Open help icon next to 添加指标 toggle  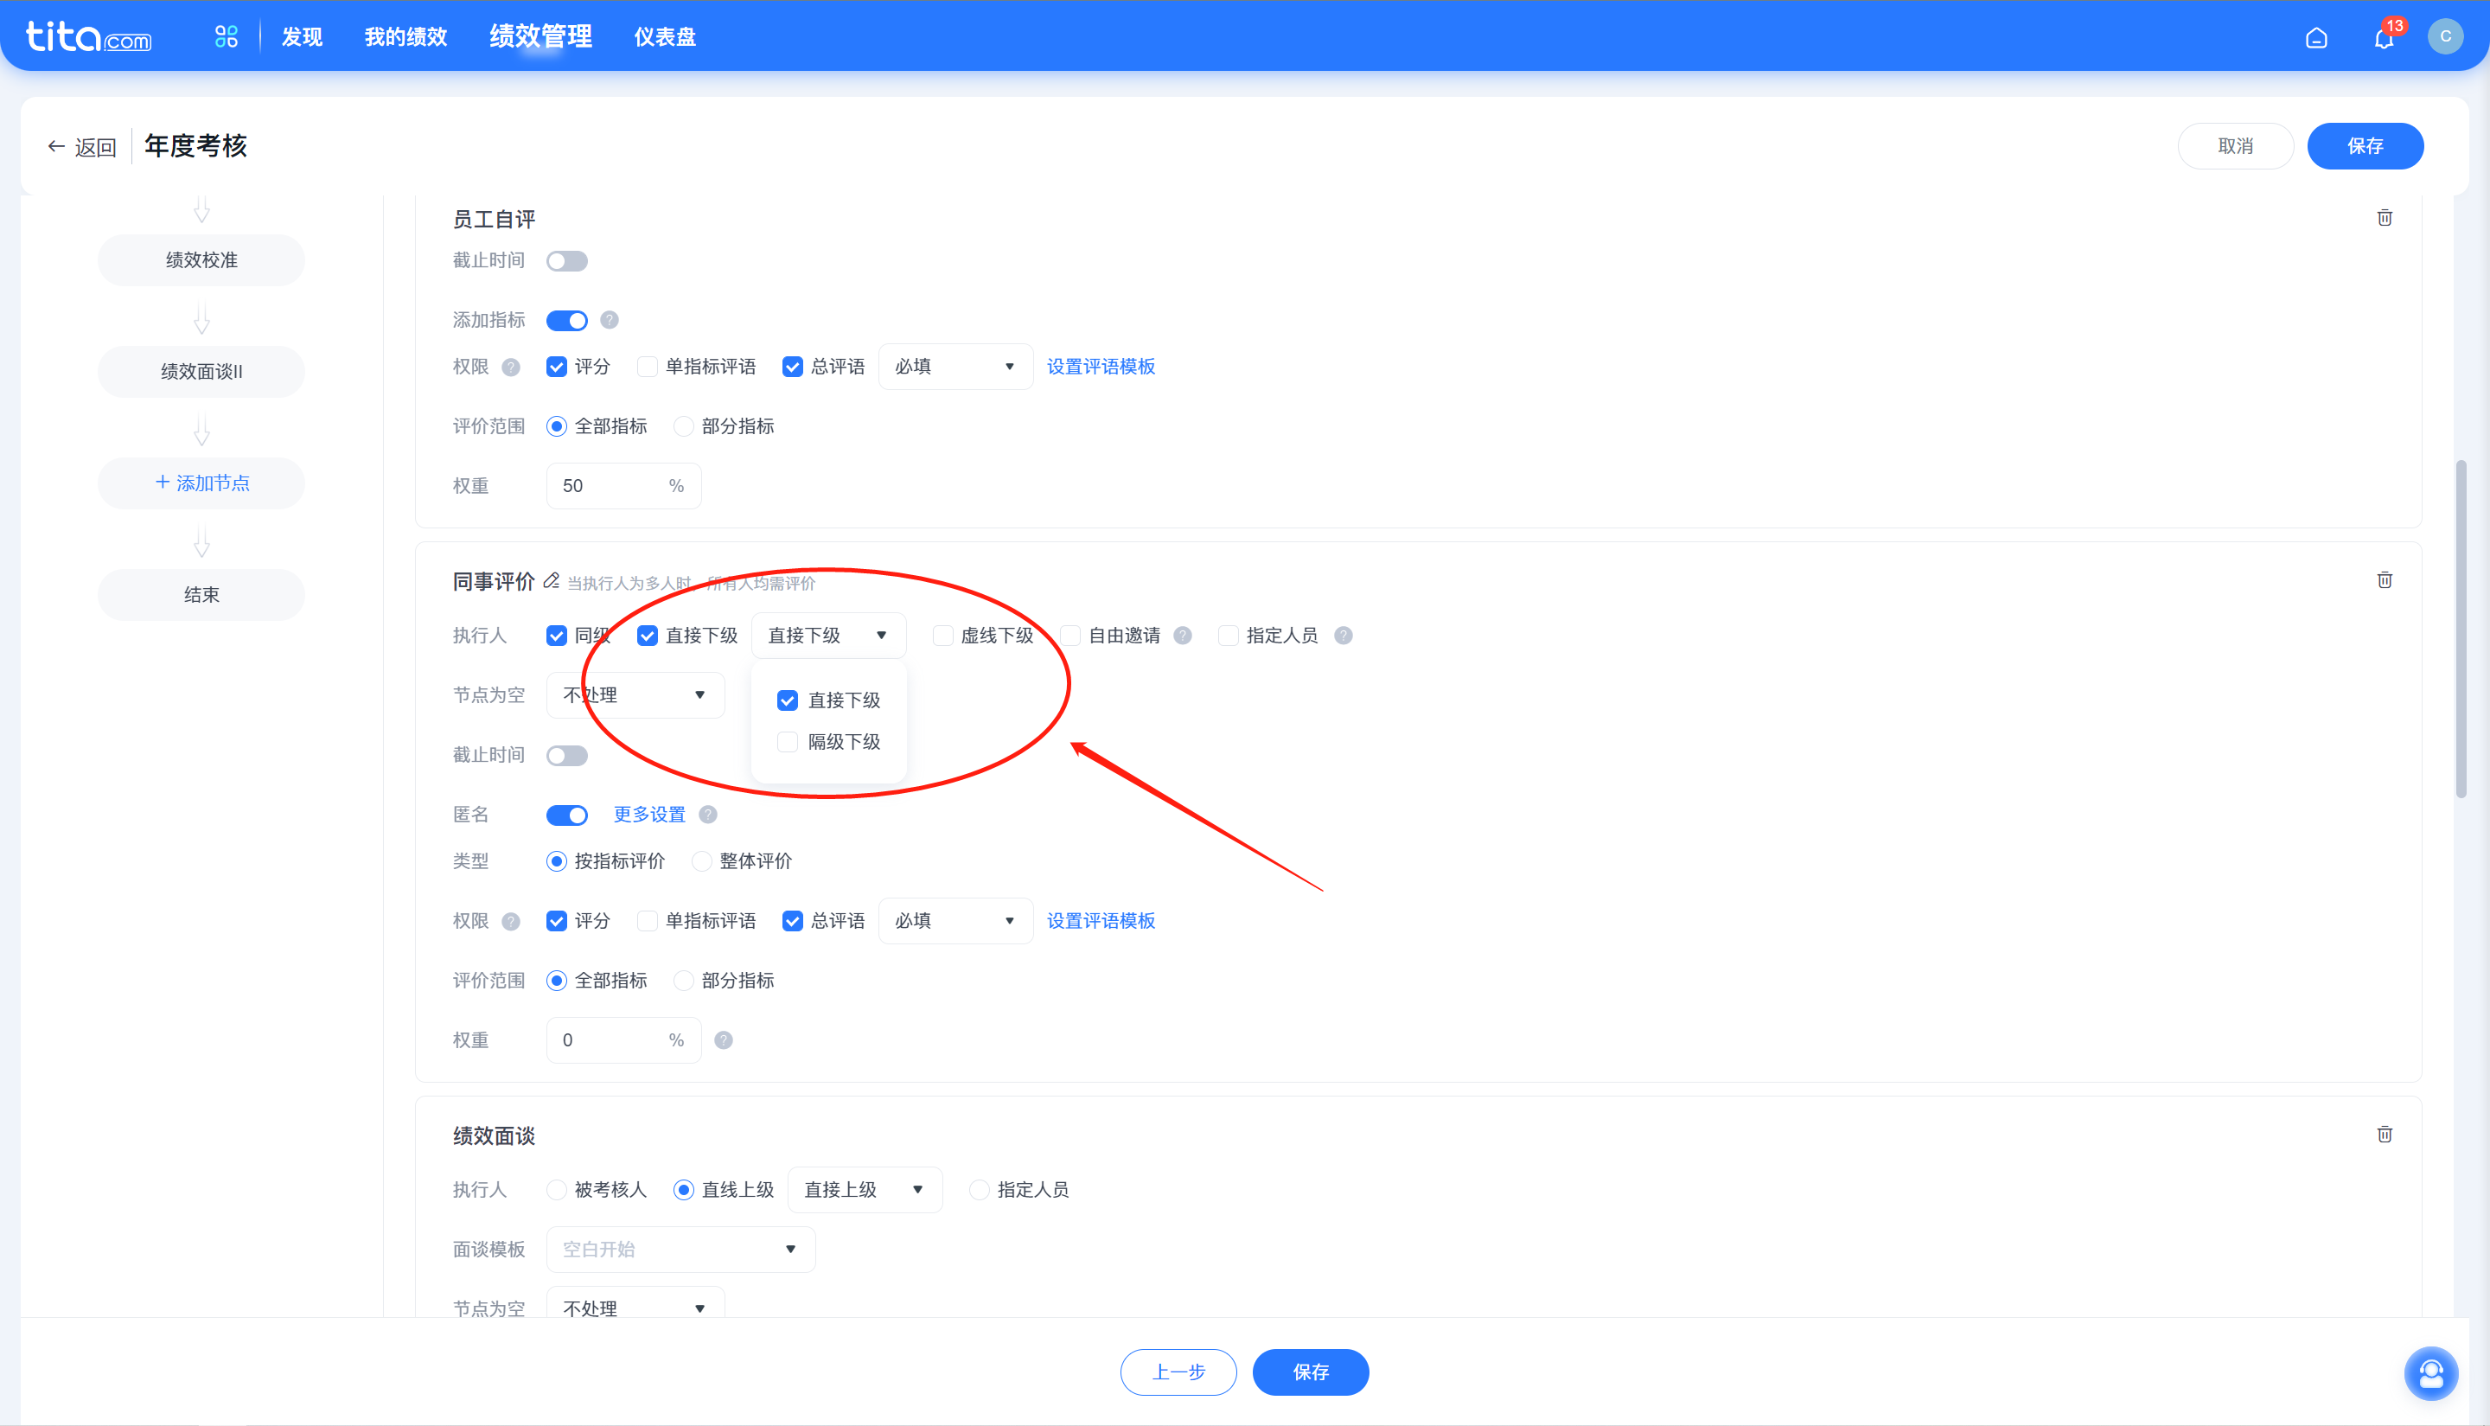609,320
